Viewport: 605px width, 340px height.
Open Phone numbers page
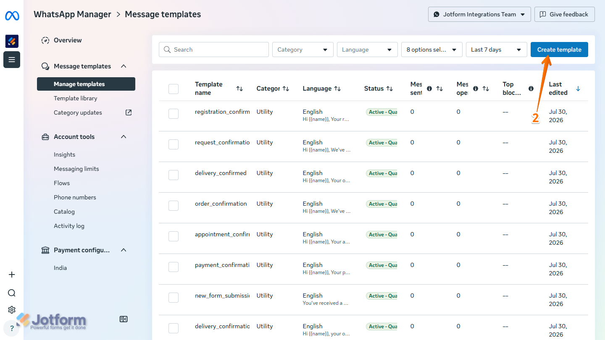point(75,197)
